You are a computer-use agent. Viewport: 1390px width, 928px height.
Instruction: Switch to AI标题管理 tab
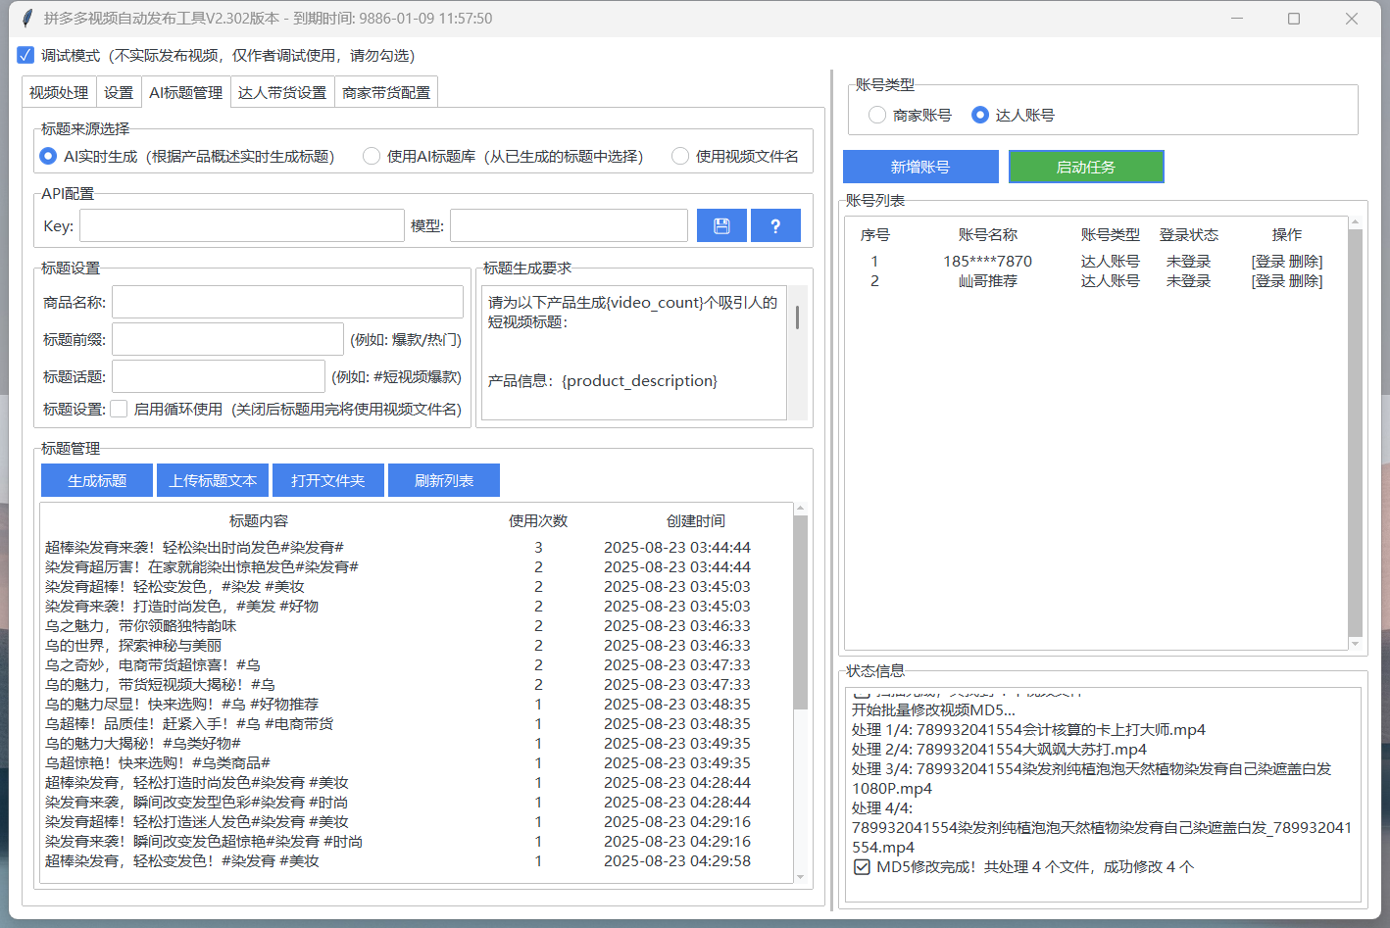(186, 92)
